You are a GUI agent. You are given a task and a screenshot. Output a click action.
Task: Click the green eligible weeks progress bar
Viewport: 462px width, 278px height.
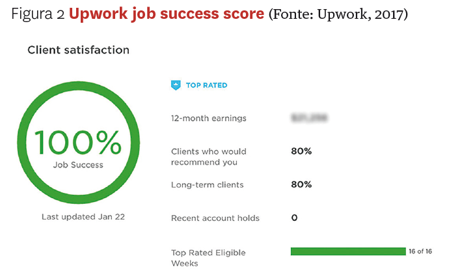[x=347, y=251]
